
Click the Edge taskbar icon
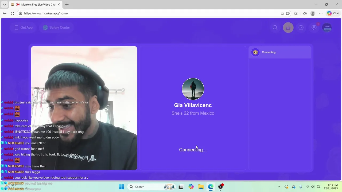point(211,187)
